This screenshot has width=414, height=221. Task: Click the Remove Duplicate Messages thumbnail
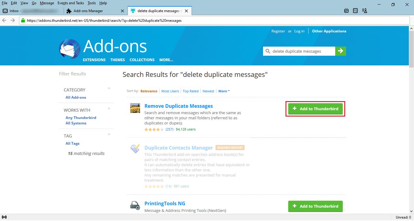coord(135,108)
